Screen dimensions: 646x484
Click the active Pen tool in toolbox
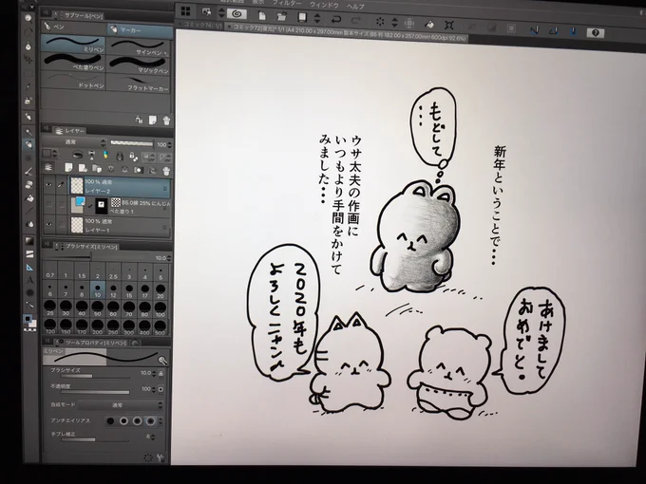click(28, 144)
